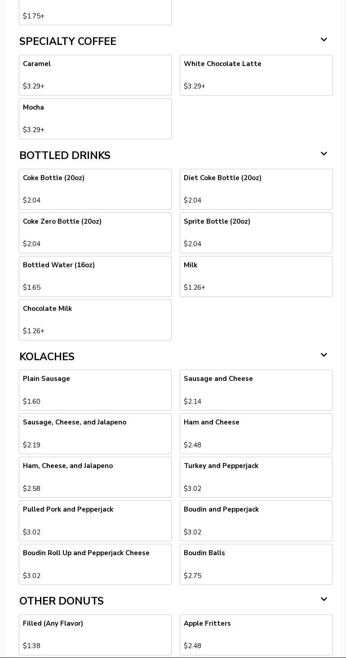
Task: Choose Sprite Bottle (20oz)
Action: [x=256, y=233]
